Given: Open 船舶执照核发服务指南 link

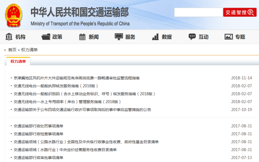Looking at the screenshot, I should point(56,86).
